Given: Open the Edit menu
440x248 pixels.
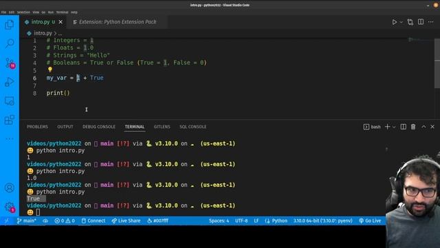Looking at the screenshot, I should (x=12, y=12).
